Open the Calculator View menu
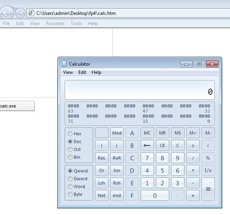This screenshot has height=215, width=230. pyautogui.click(x=68, y=72)
